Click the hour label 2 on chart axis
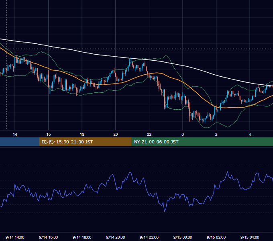 coord(216,135)
